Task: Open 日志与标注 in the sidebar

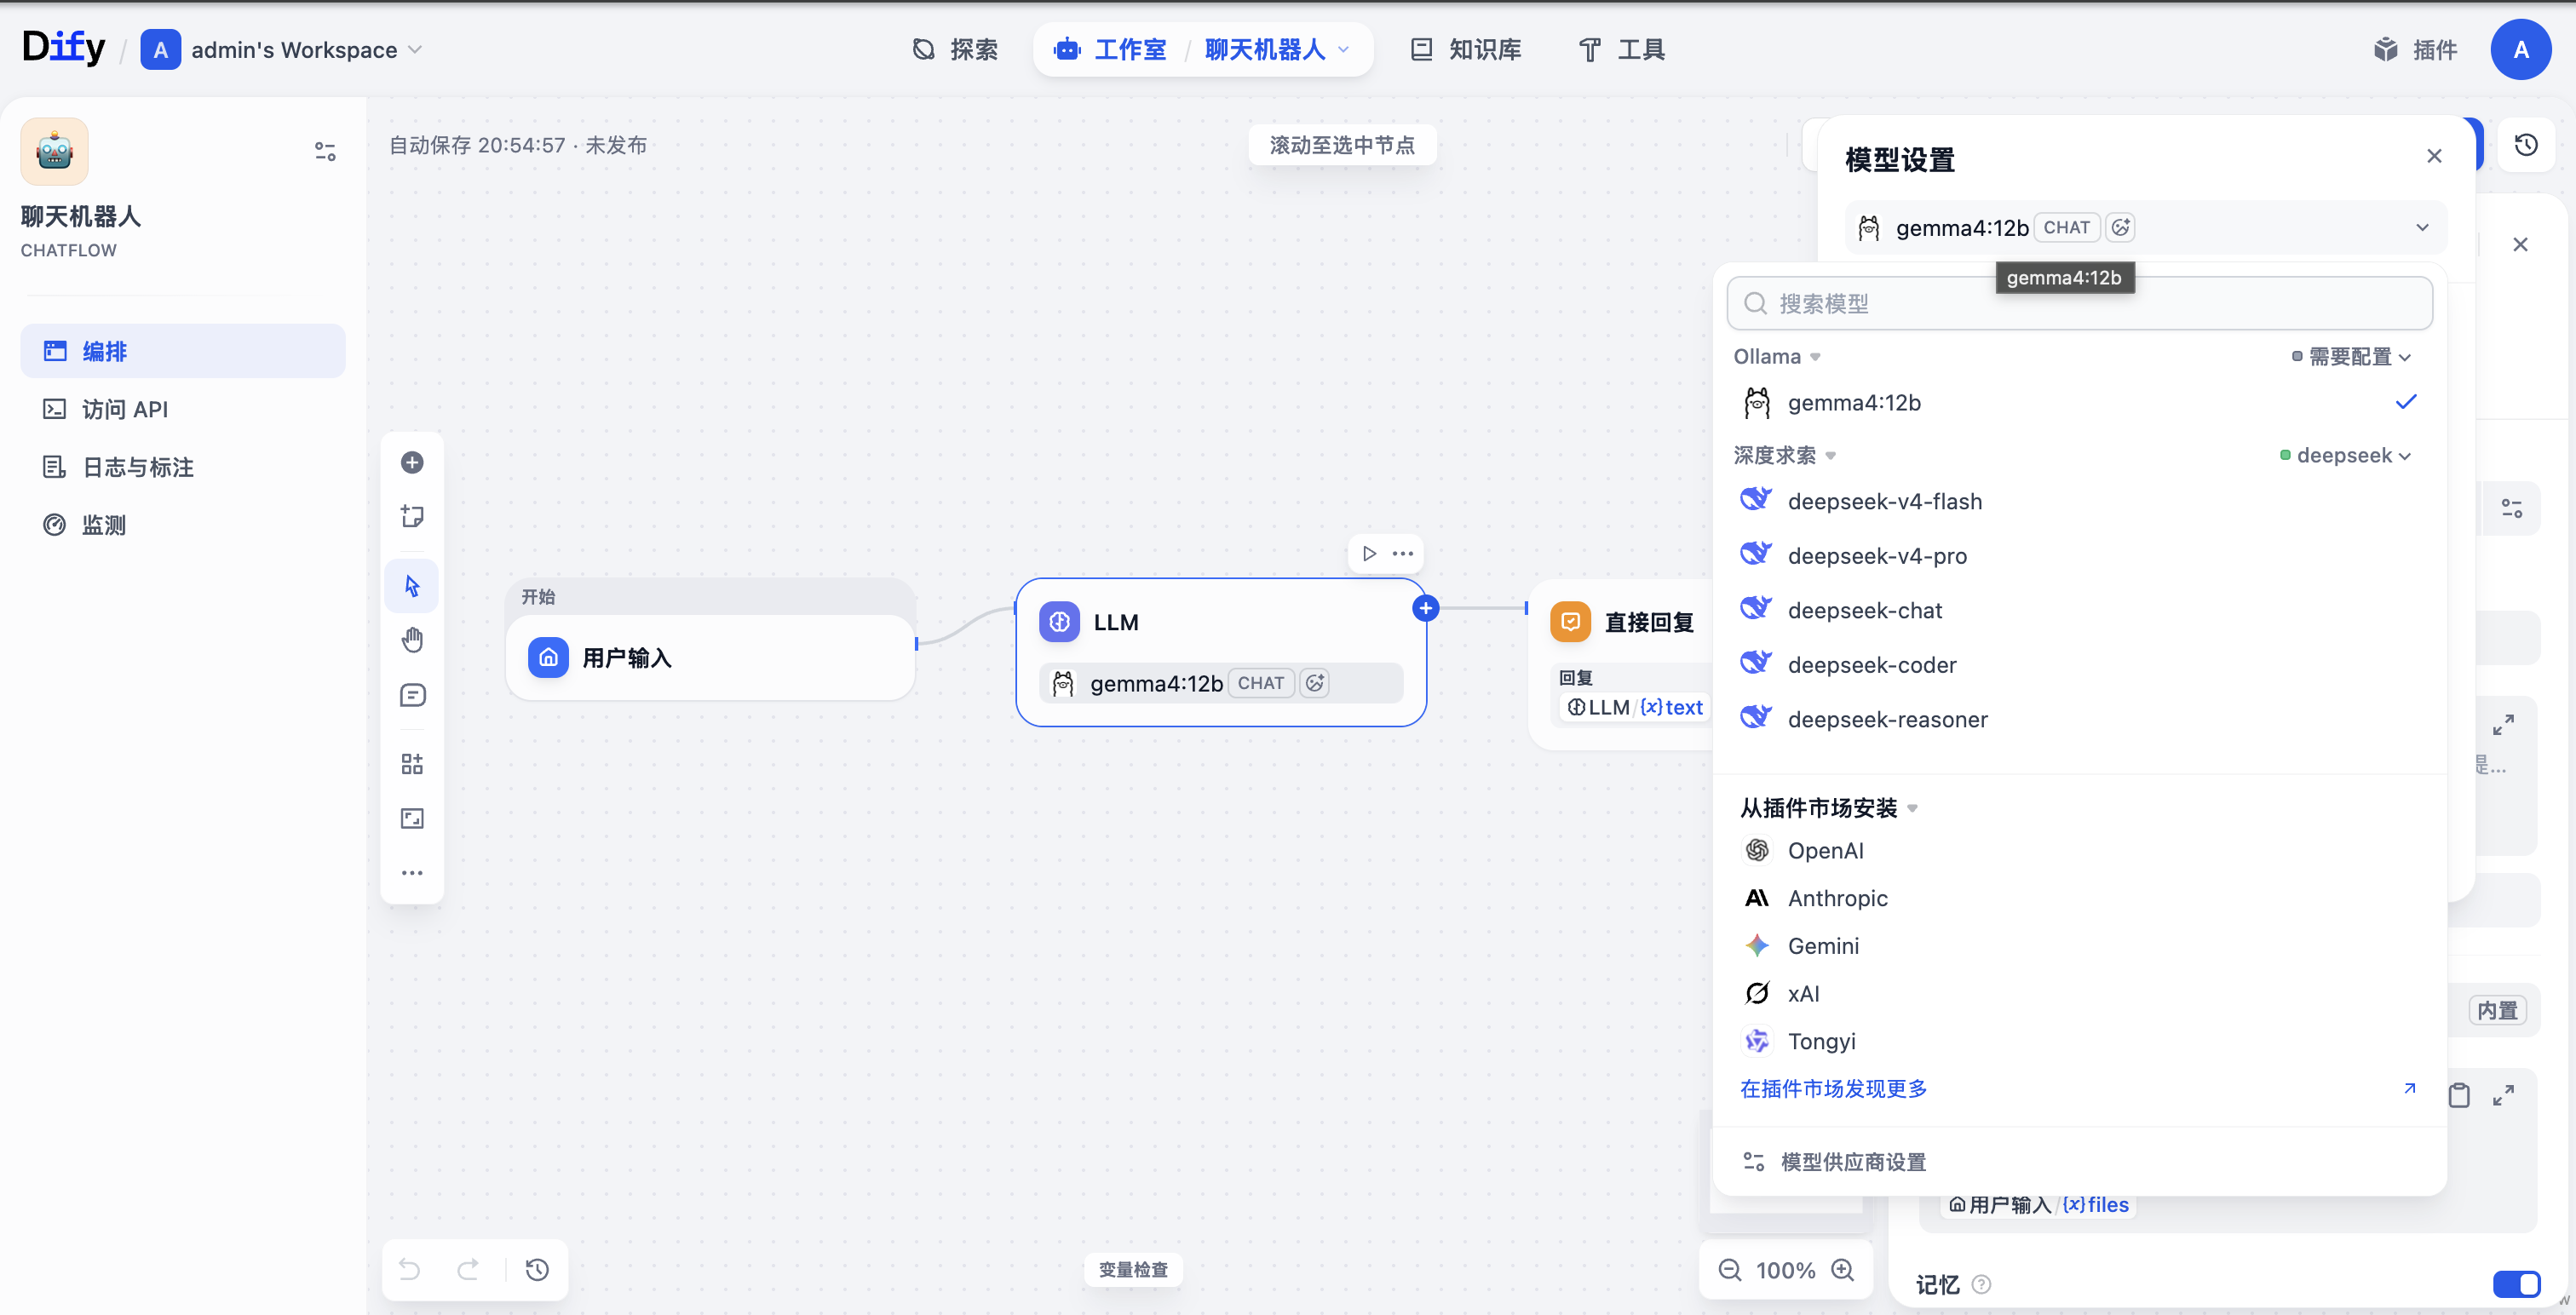Action: tap(183, 467)
